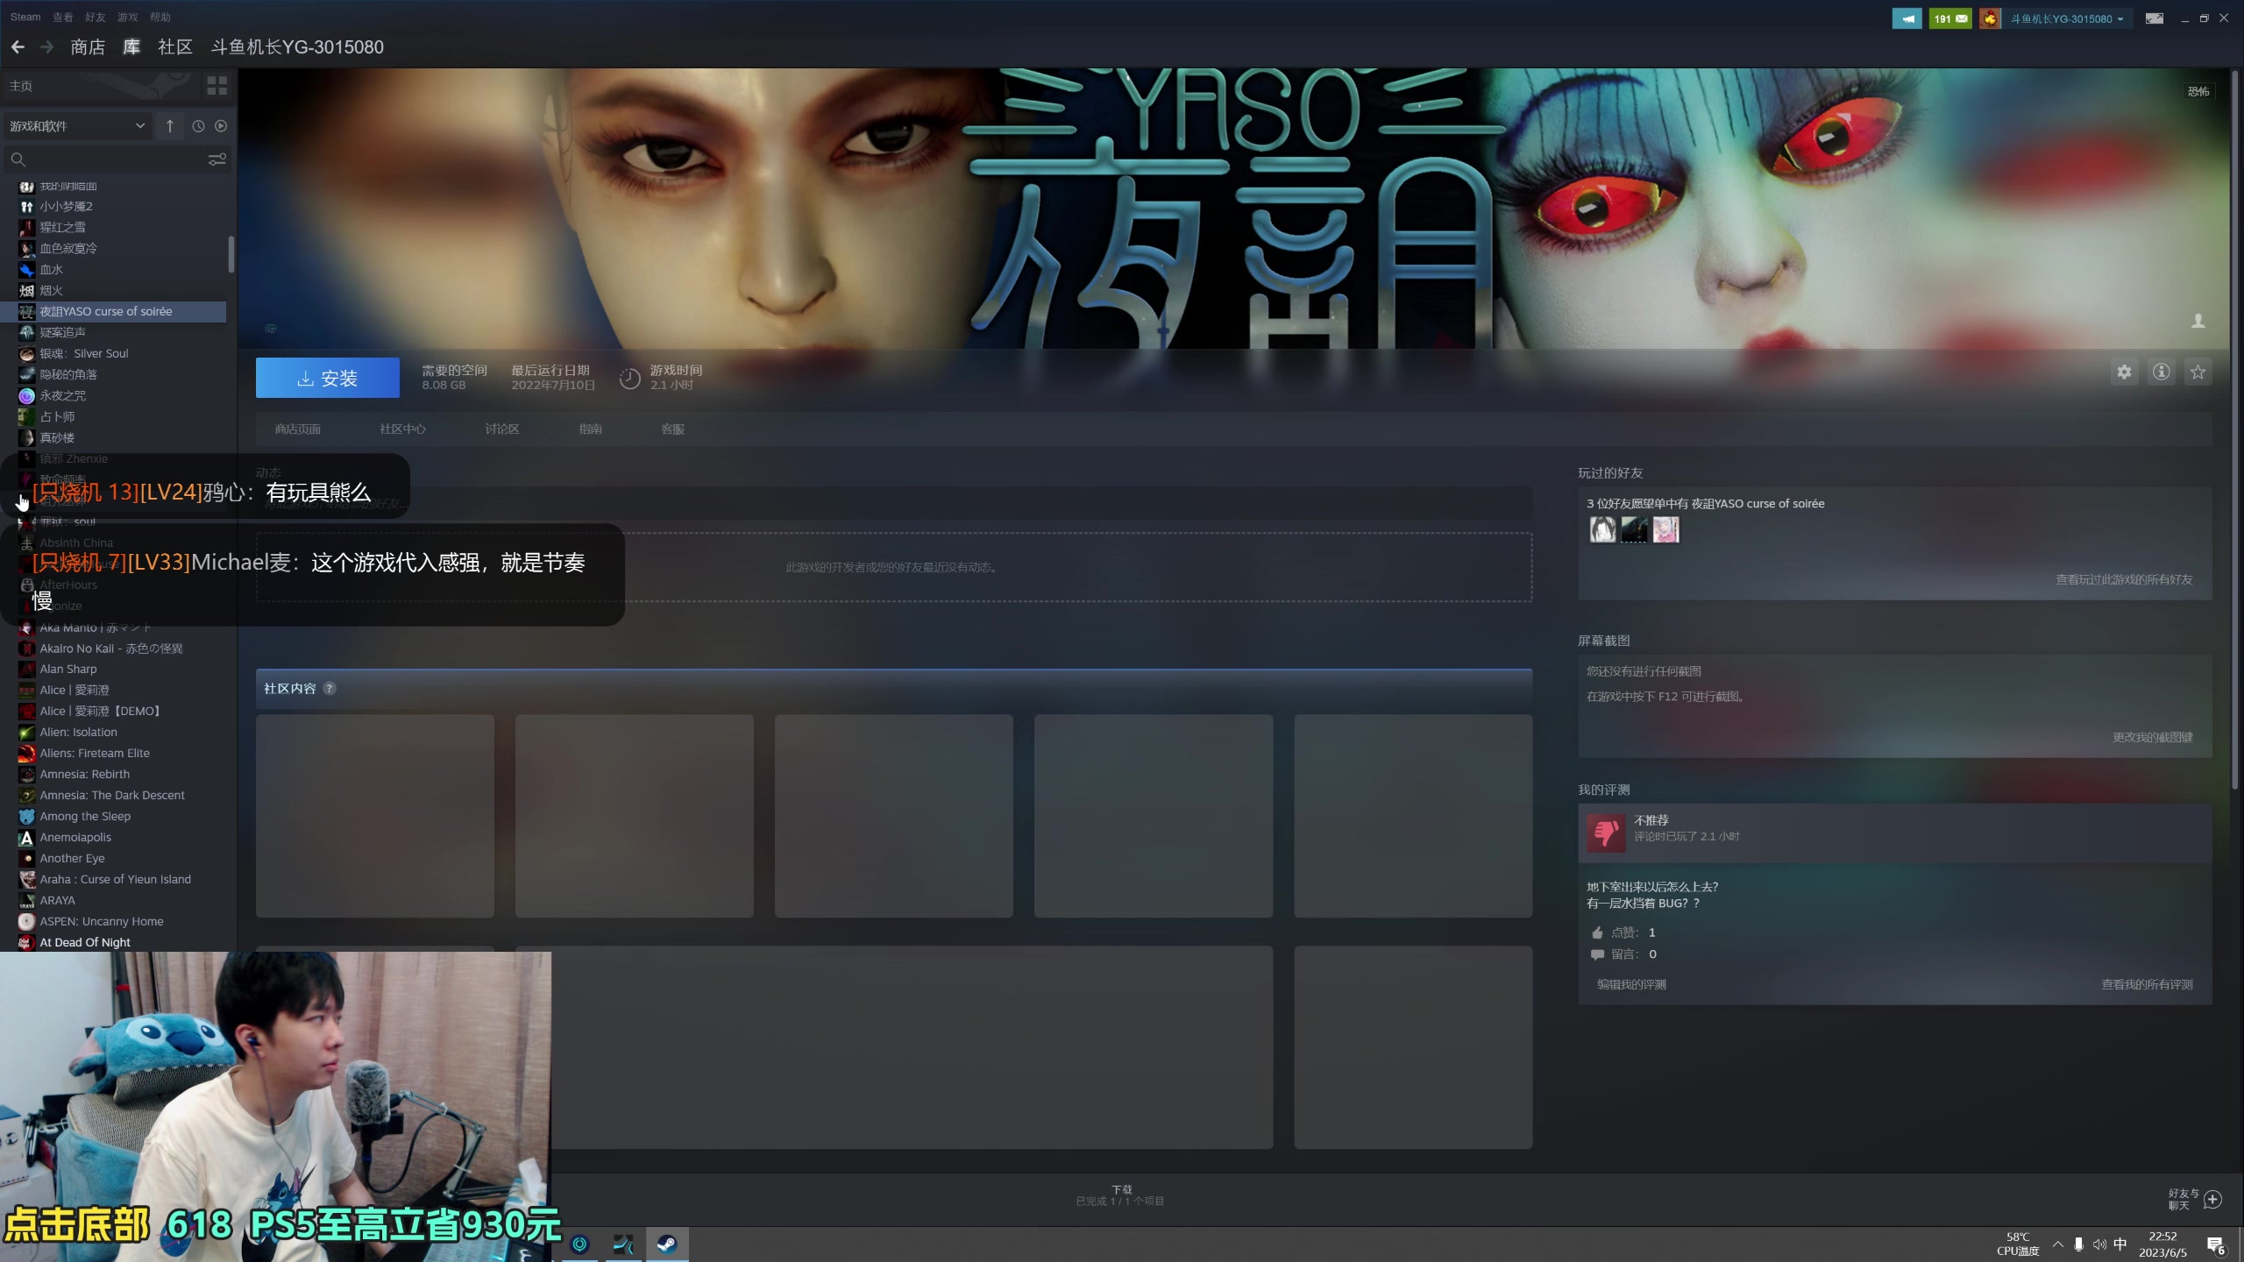This screenshot has height=1262, width=2244.
Task: Click the 安装 install button
Action: [327, 377]
